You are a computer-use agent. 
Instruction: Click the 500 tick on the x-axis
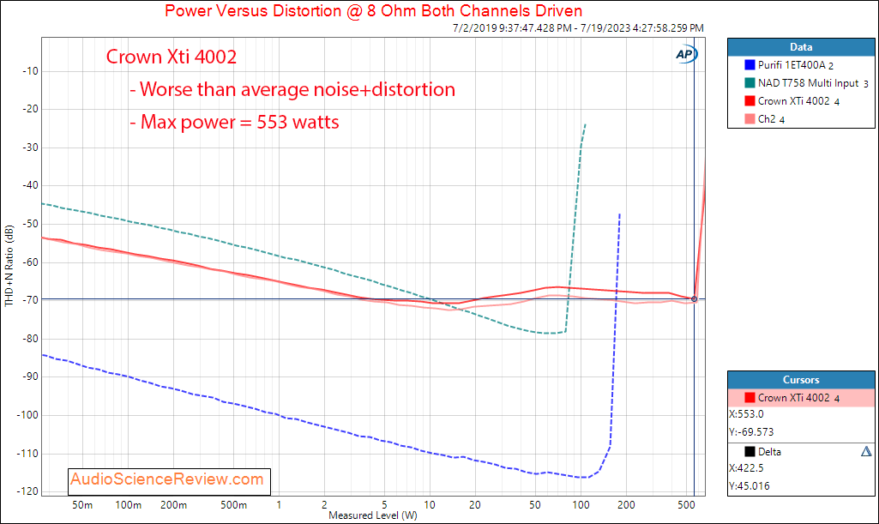pyautogui.click(x=686, y=505)
